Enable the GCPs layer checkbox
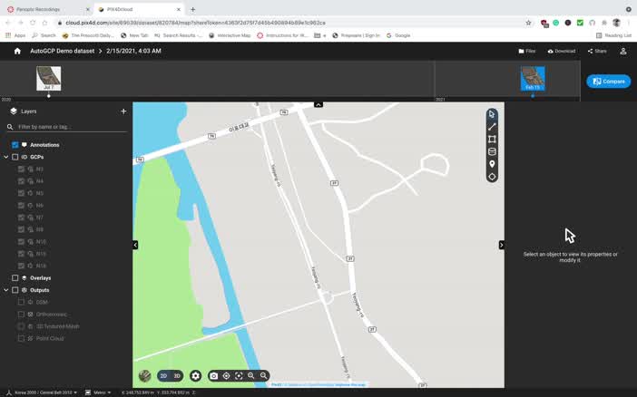Image resolution: width=637 pixels, height=397 pixels. click(15, 157)
